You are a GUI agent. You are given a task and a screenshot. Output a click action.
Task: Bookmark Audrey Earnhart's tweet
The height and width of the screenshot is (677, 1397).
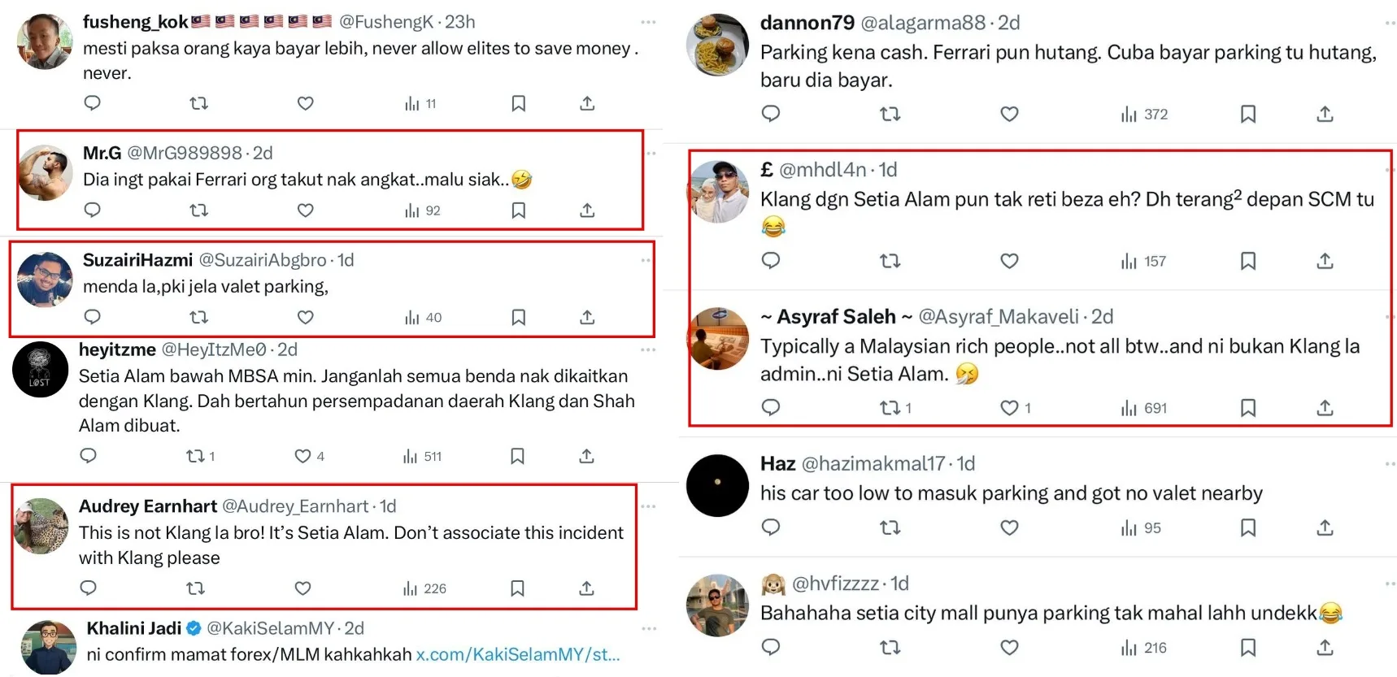pyautogui.click(x=517, y=588)
